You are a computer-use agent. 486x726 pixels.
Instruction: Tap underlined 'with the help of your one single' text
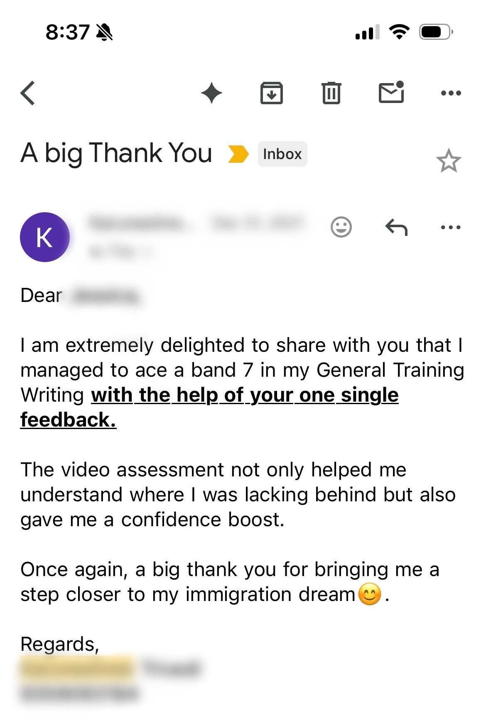pyautogui.click(x=245, y=395)
